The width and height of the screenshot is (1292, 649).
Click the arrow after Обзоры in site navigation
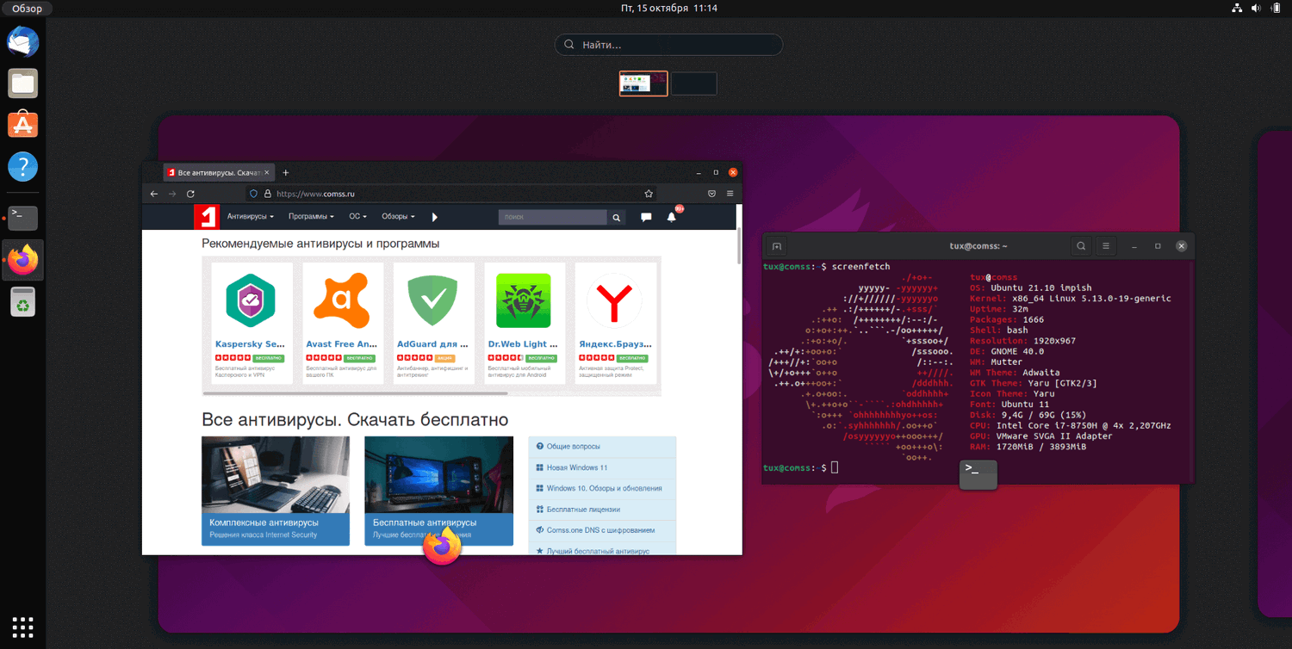click(x=435, y=217)
